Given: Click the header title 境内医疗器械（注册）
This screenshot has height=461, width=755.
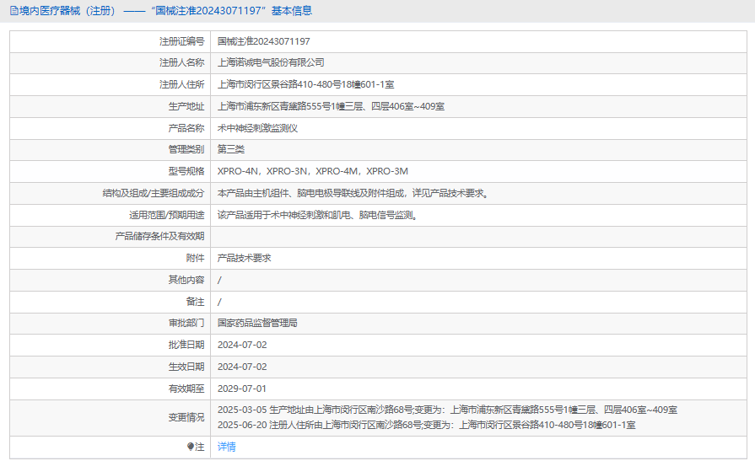Looking at the screenshot, I should pyautogui.click(x=69, y=11).
